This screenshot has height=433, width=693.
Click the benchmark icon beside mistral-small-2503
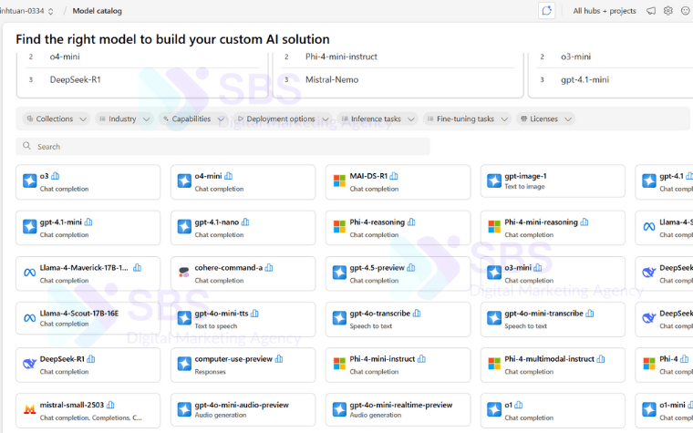pyautogui.click(x=110, y=405)
